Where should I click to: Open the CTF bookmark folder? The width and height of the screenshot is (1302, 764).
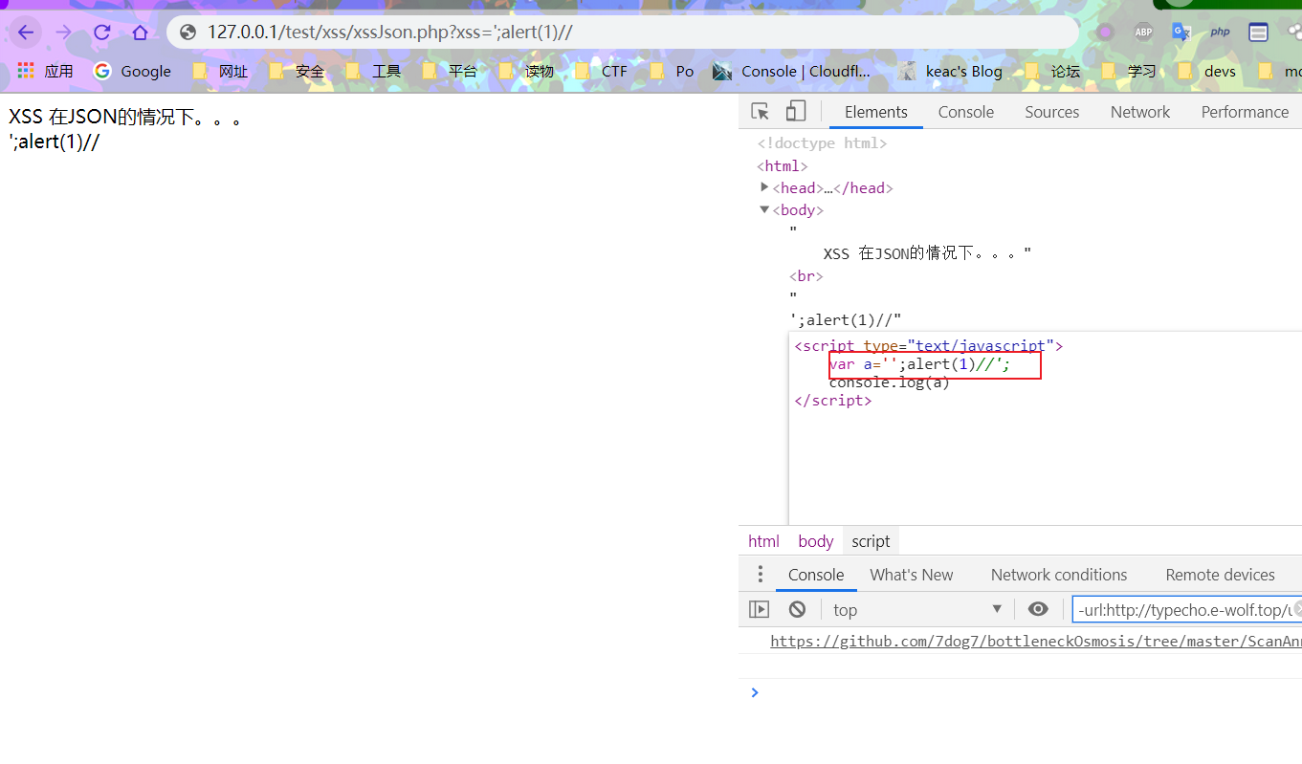601,71
